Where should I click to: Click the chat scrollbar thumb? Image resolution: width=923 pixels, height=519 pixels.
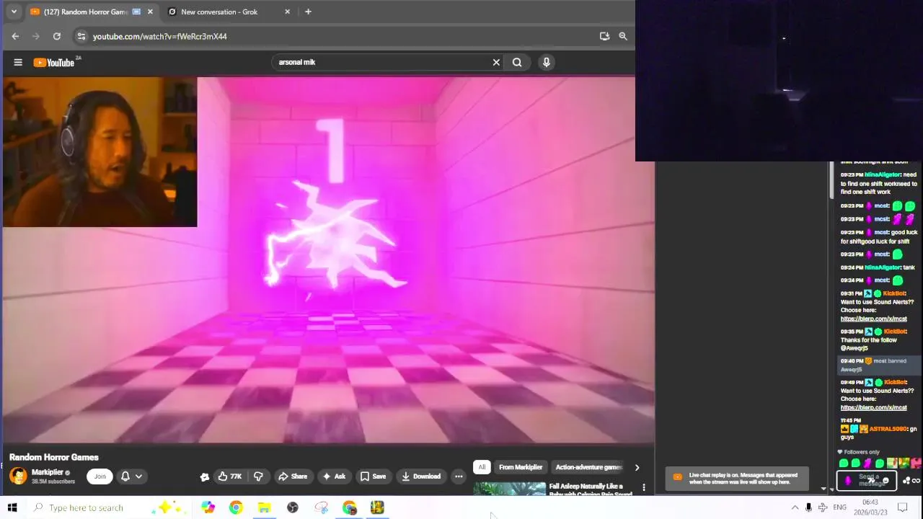[831, 180]
